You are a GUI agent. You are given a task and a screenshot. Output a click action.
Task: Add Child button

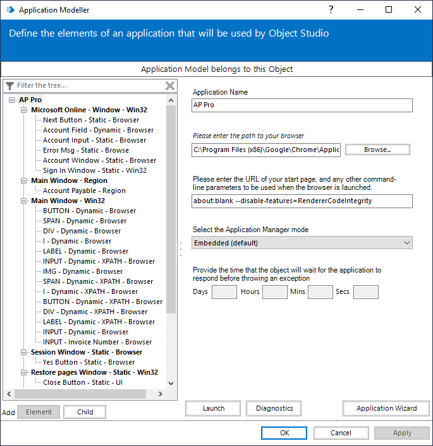pyautogui.click(x=85, y=412)
